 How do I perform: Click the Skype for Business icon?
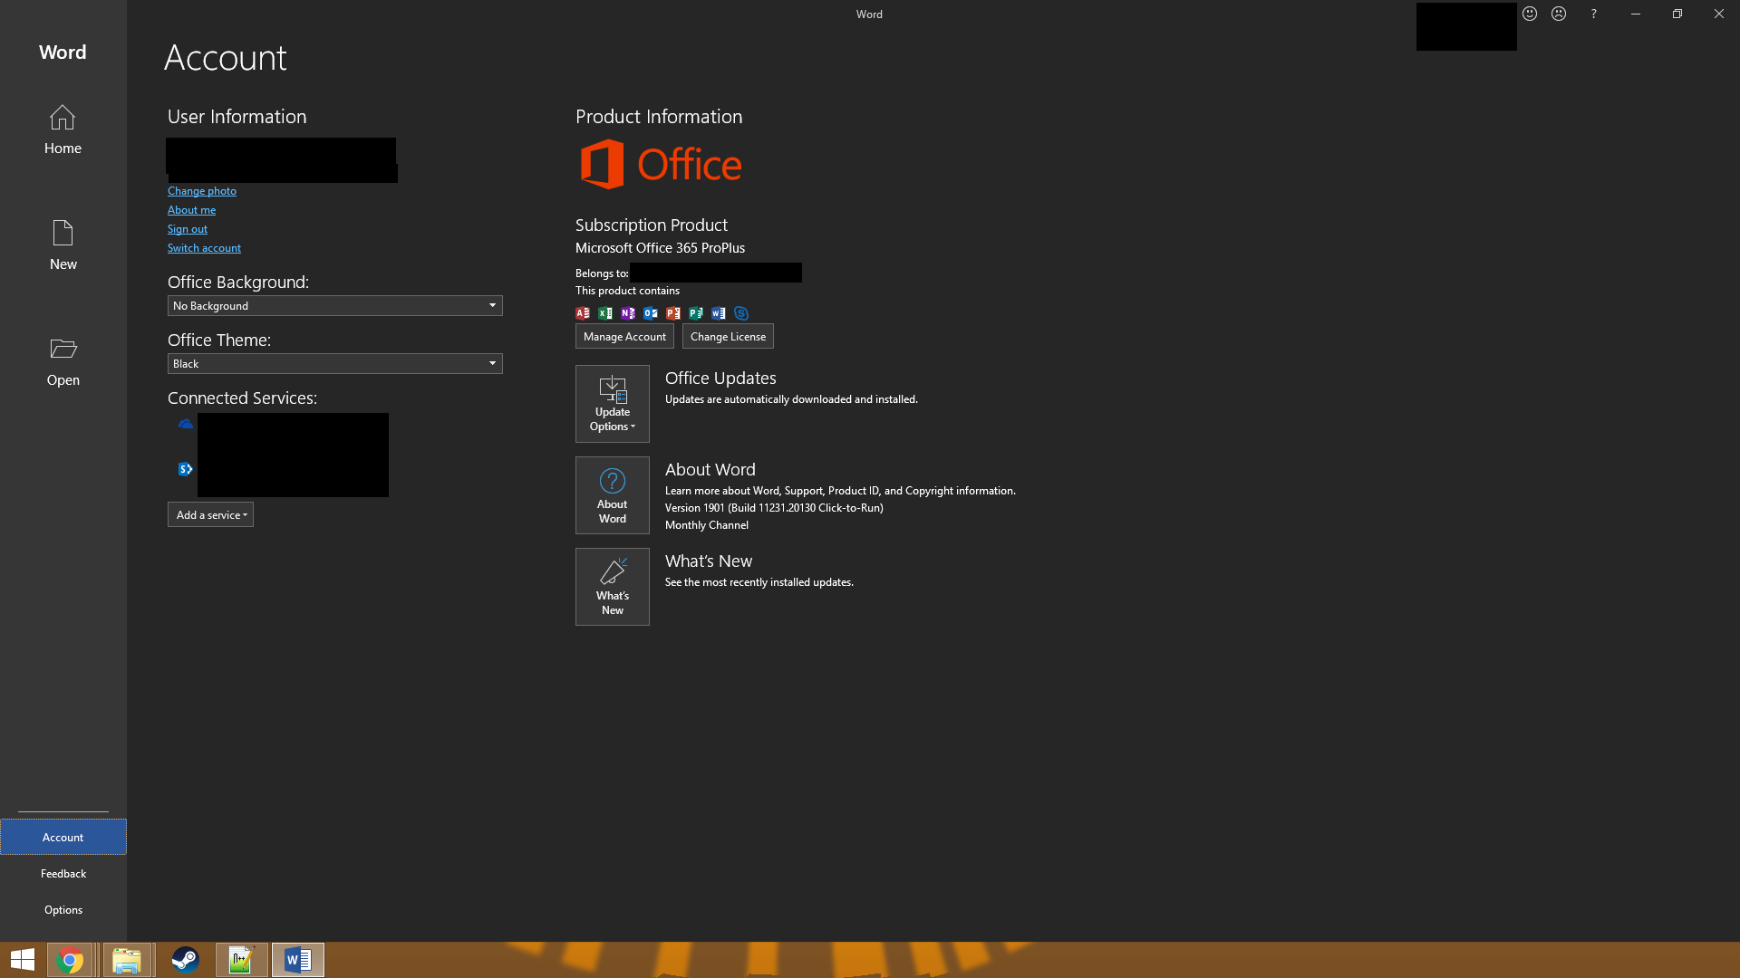tap(741, 313)
